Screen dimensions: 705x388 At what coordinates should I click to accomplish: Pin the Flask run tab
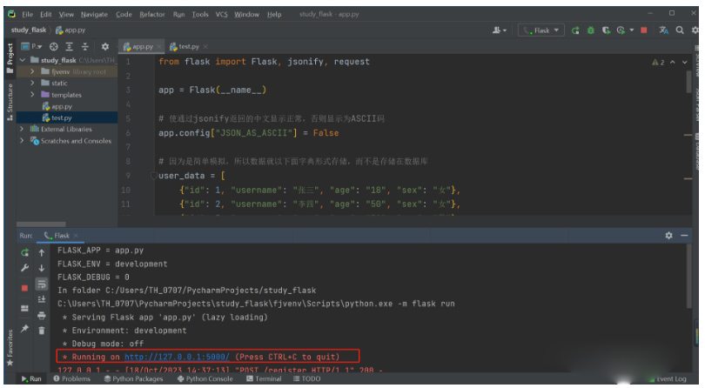(x=24, y=329)
